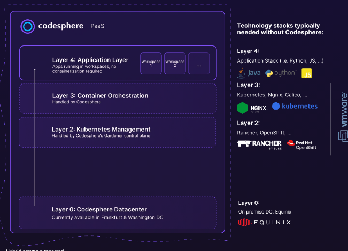Click 'Layer 2: Kubernetes Management' heading
The width and height of the screenshot is (348, 251).
point(101,130)
